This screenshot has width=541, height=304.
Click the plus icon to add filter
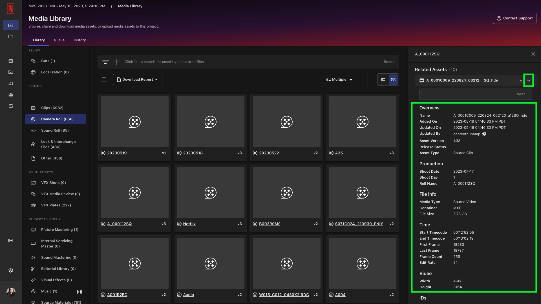coord(117,62)
